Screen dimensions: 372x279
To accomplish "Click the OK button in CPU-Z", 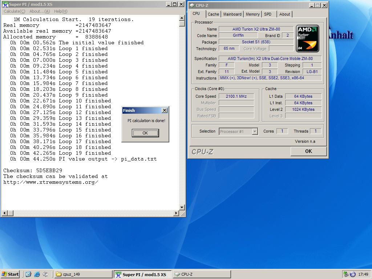I will (308, 151).
